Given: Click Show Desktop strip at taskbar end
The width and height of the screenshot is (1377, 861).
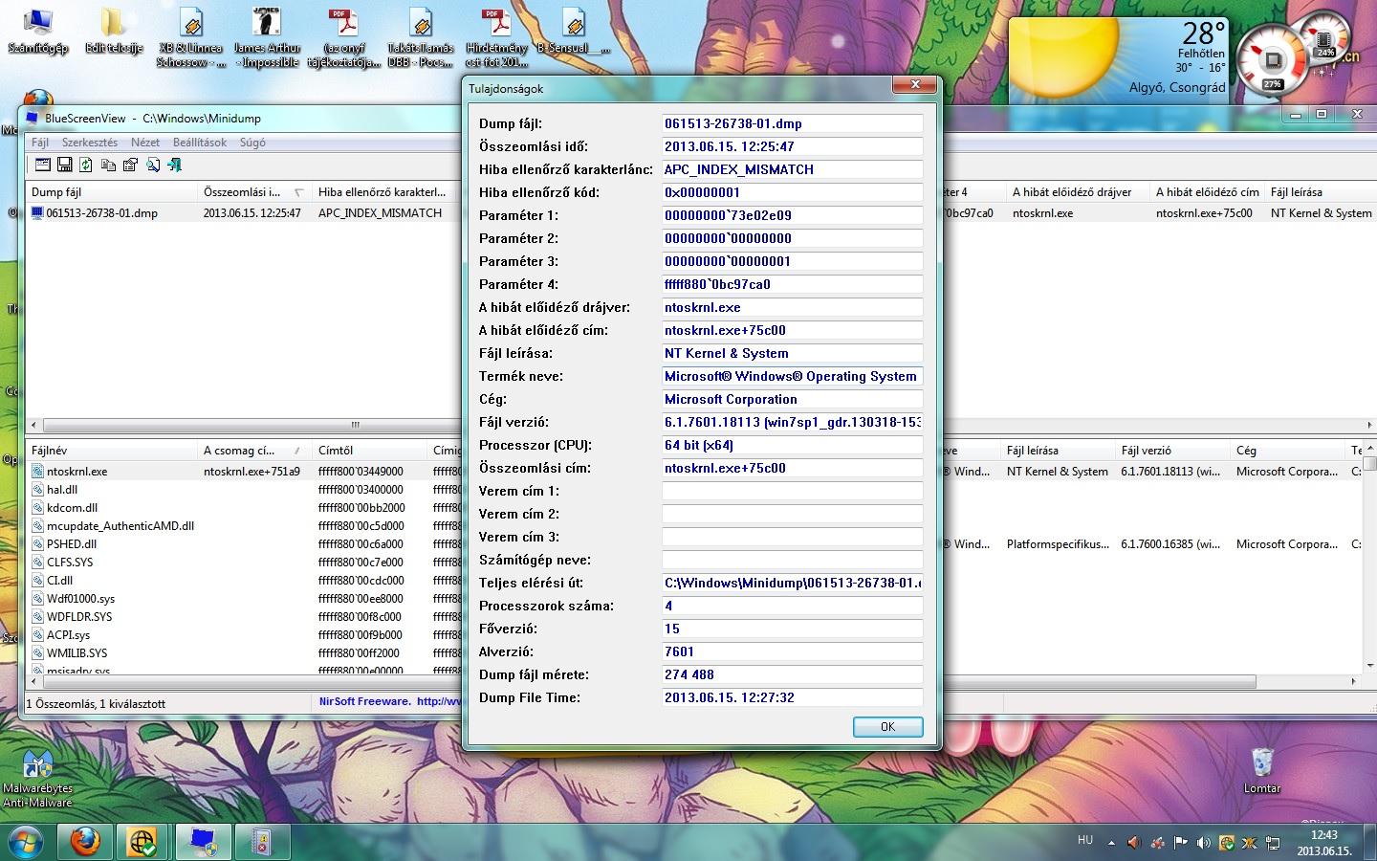Looking at the screenshot, I should pyautogui.click(x=1370, y=842).
